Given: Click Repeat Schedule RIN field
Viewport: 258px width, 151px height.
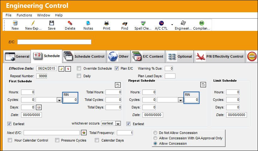Looking at the screenshot, I should click(191, 100).
